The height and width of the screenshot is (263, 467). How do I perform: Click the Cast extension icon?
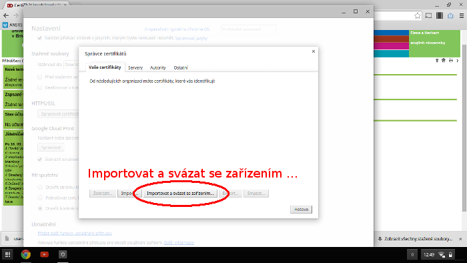[x=428, y=16]
